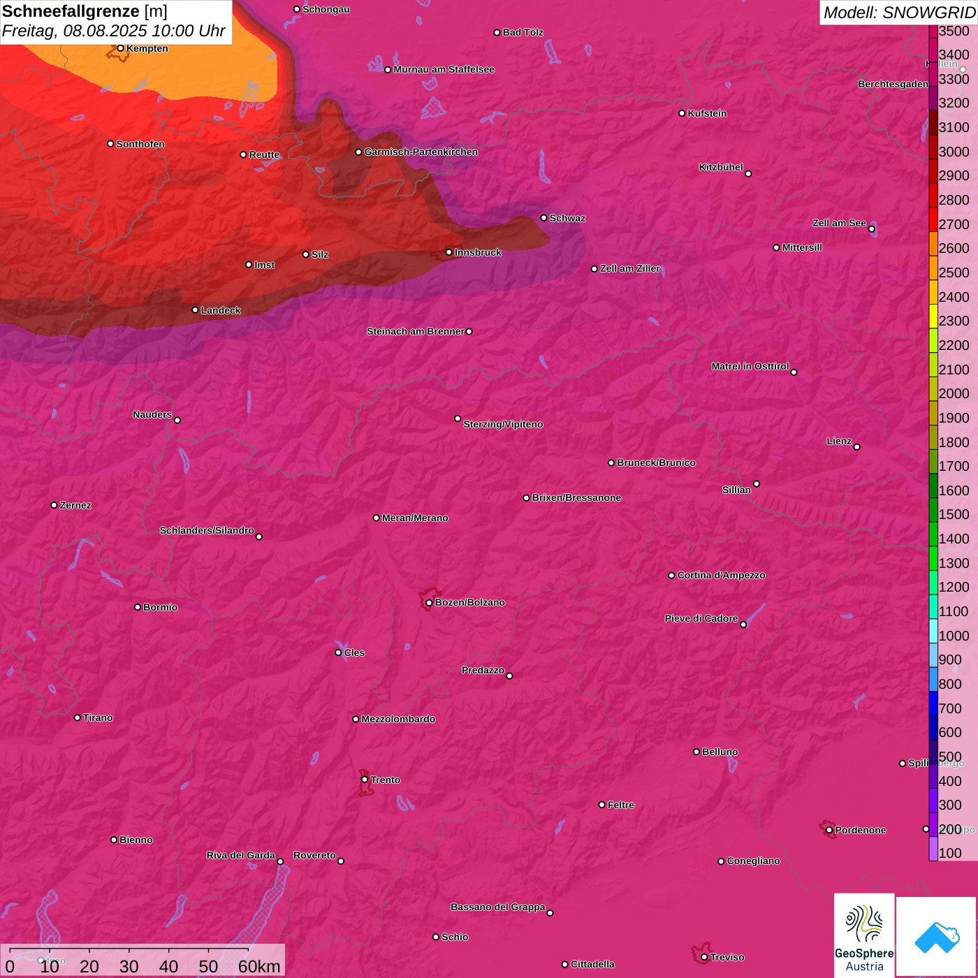This screenshot has width=978, height=978.
Task: Click the "Riva del Garda" label
Action: (x=241, y=855)
